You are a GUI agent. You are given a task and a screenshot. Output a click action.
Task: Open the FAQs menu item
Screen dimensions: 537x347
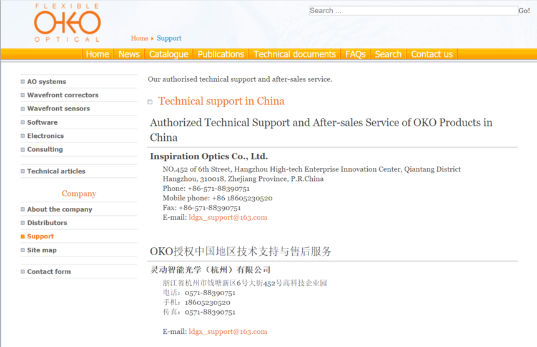pos(355,54)
